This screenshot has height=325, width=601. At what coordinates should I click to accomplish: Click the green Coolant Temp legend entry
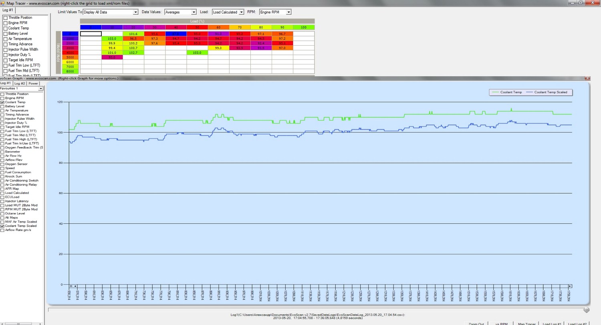(507, 92)
